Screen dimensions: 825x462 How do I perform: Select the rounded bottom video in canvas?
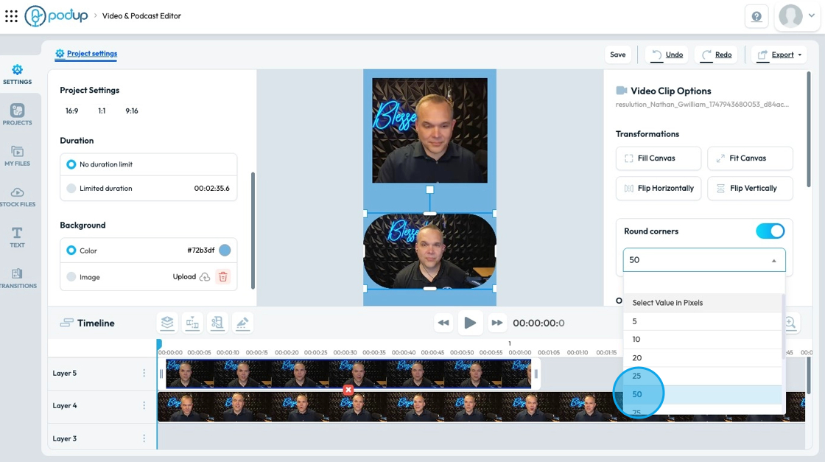(430, 251)
